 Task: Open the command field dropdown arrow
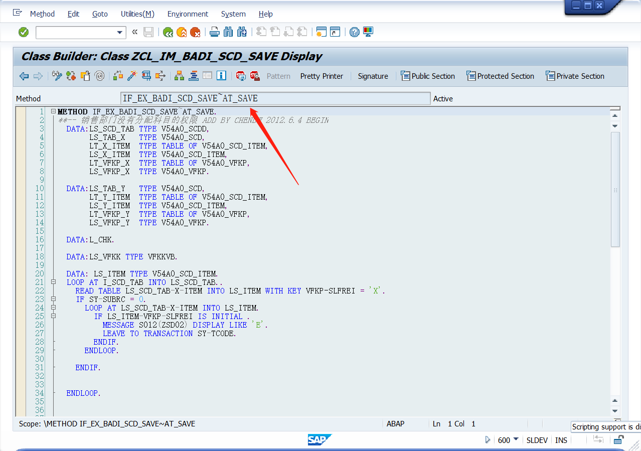point(120,32)
